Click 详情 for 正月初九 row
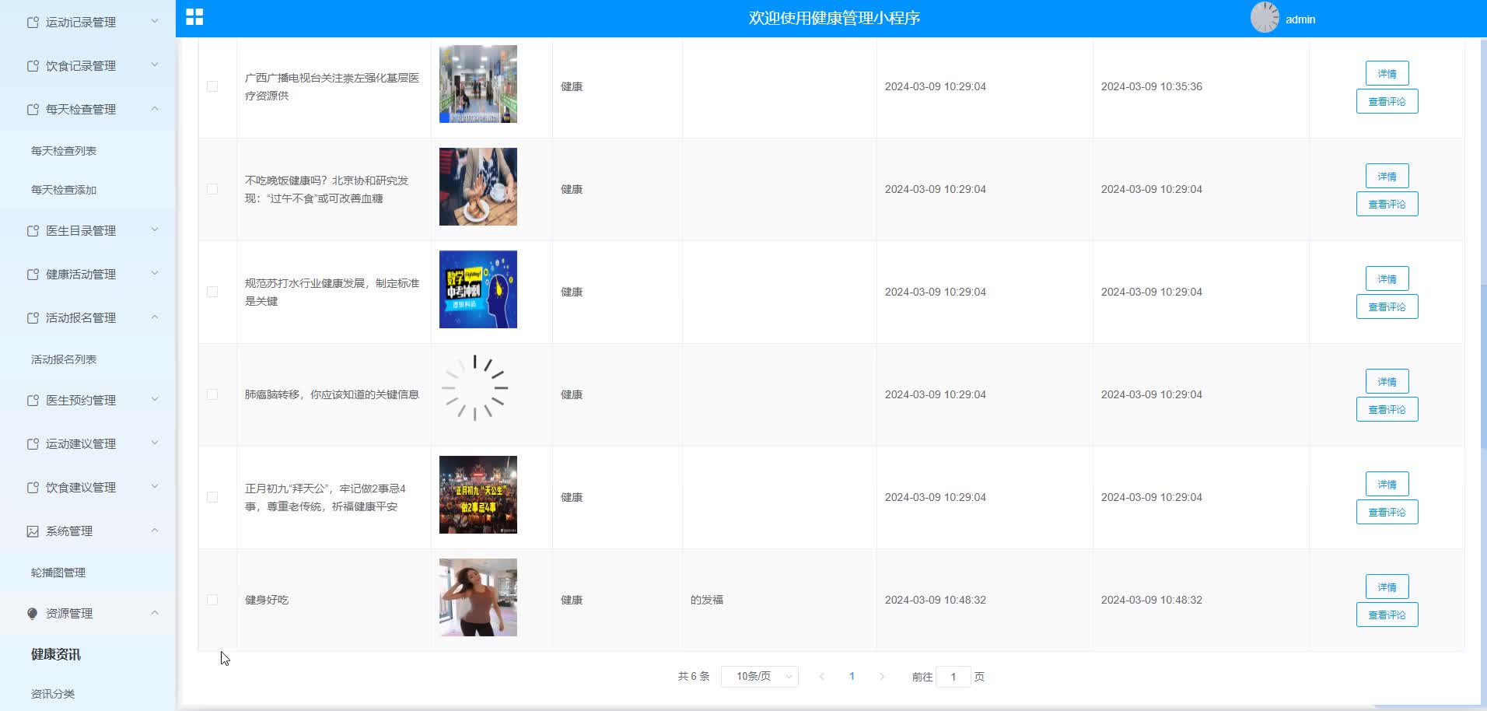 click(x=1387, y=484)
